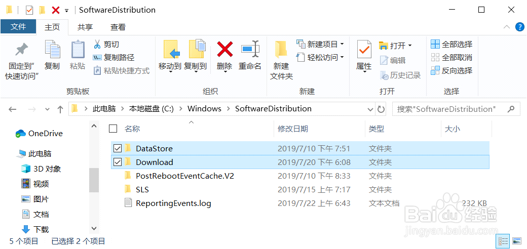The image size is (527, 249).
Task: Click the History command
Action: click(x=400, y=75)
